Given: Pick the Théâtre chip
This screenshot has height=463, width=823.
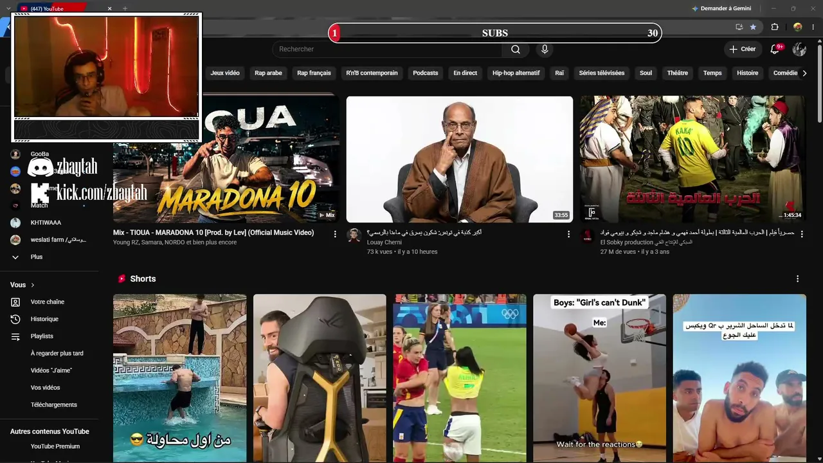Looking at the screenshot, I should [x=677, y=73].
